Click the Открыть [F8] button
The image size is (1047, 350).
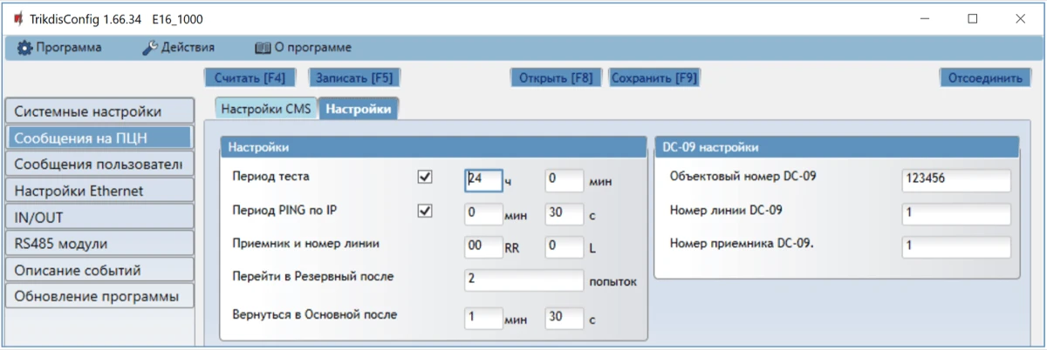556,77
